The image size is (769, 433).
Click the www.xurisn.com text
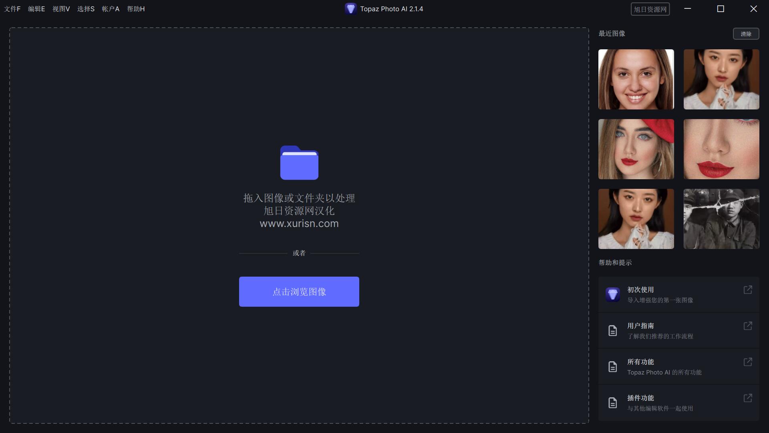pos(299,224)
